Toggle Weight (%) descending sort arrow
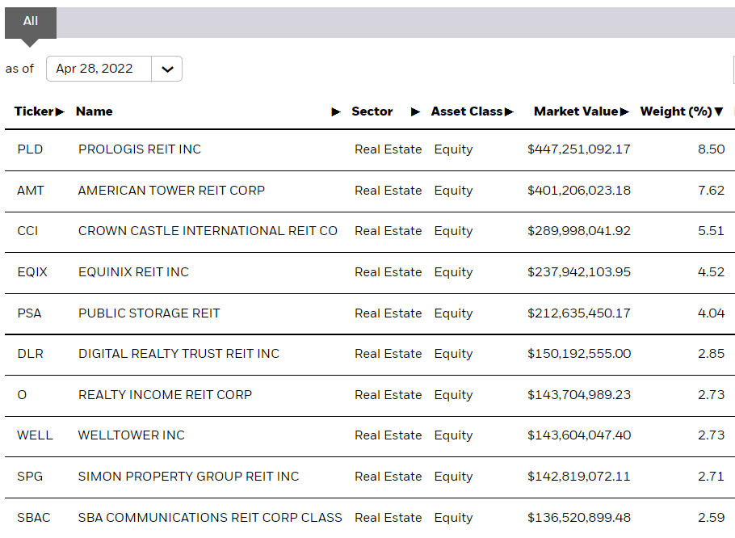This screenshot has height=538, width=735. 719,111
